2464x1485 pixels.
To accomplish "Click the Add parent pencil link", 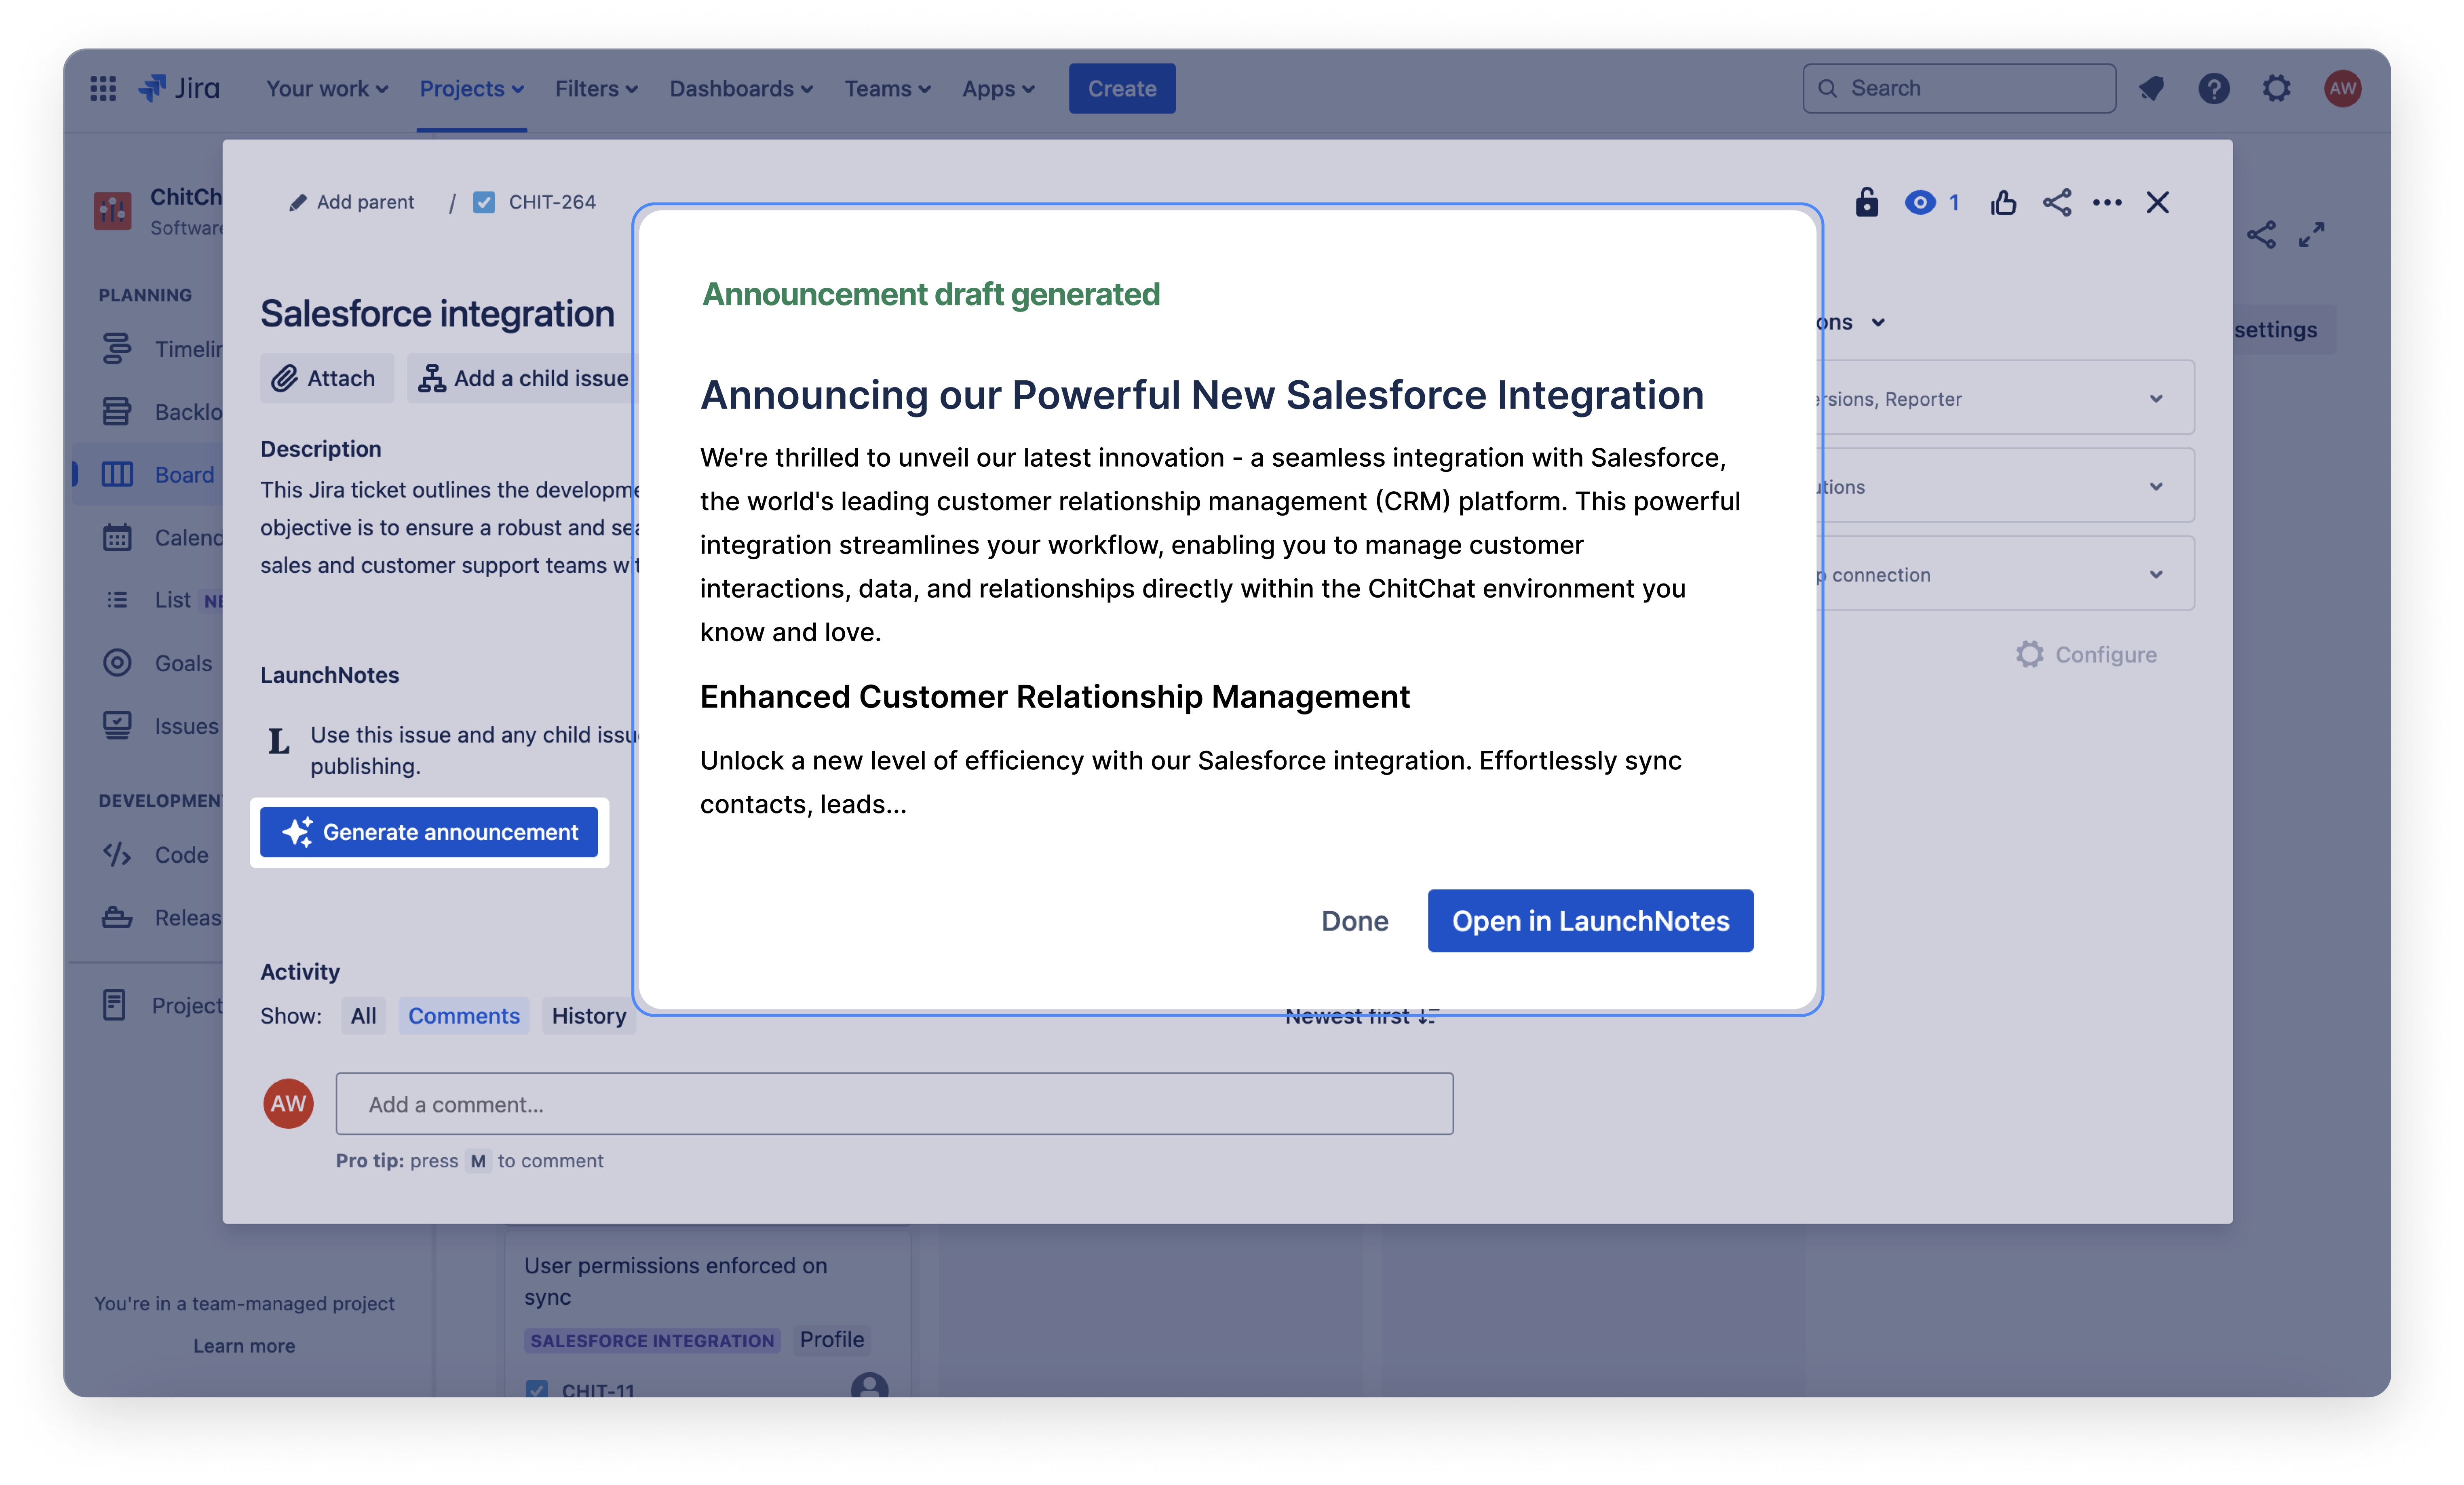I will pos(352,202).
